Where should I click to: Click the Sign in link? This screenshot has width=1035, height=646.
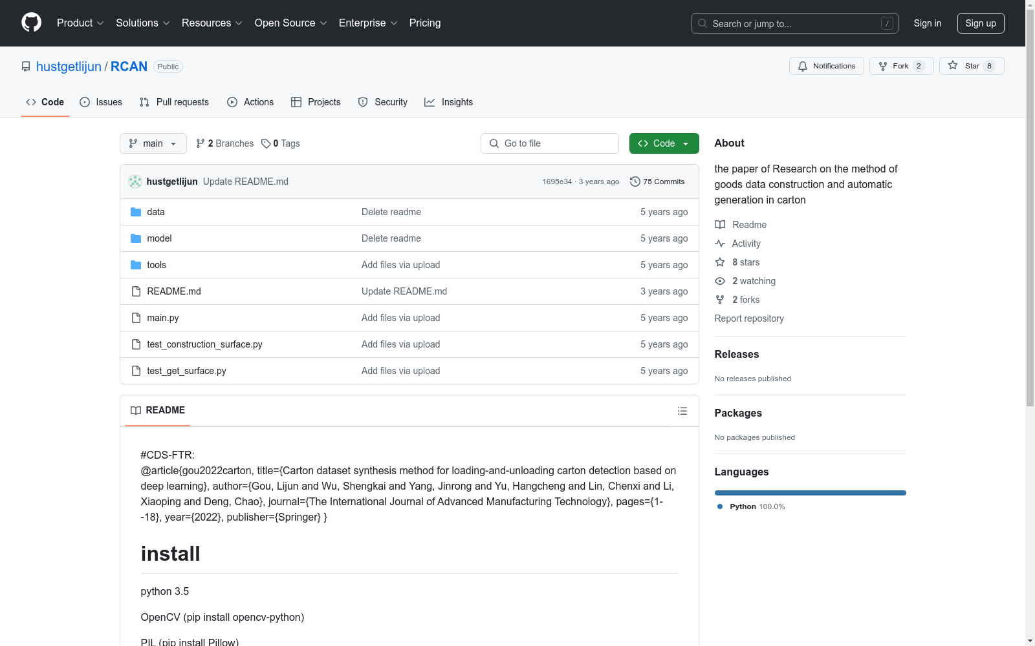point(928,23)
